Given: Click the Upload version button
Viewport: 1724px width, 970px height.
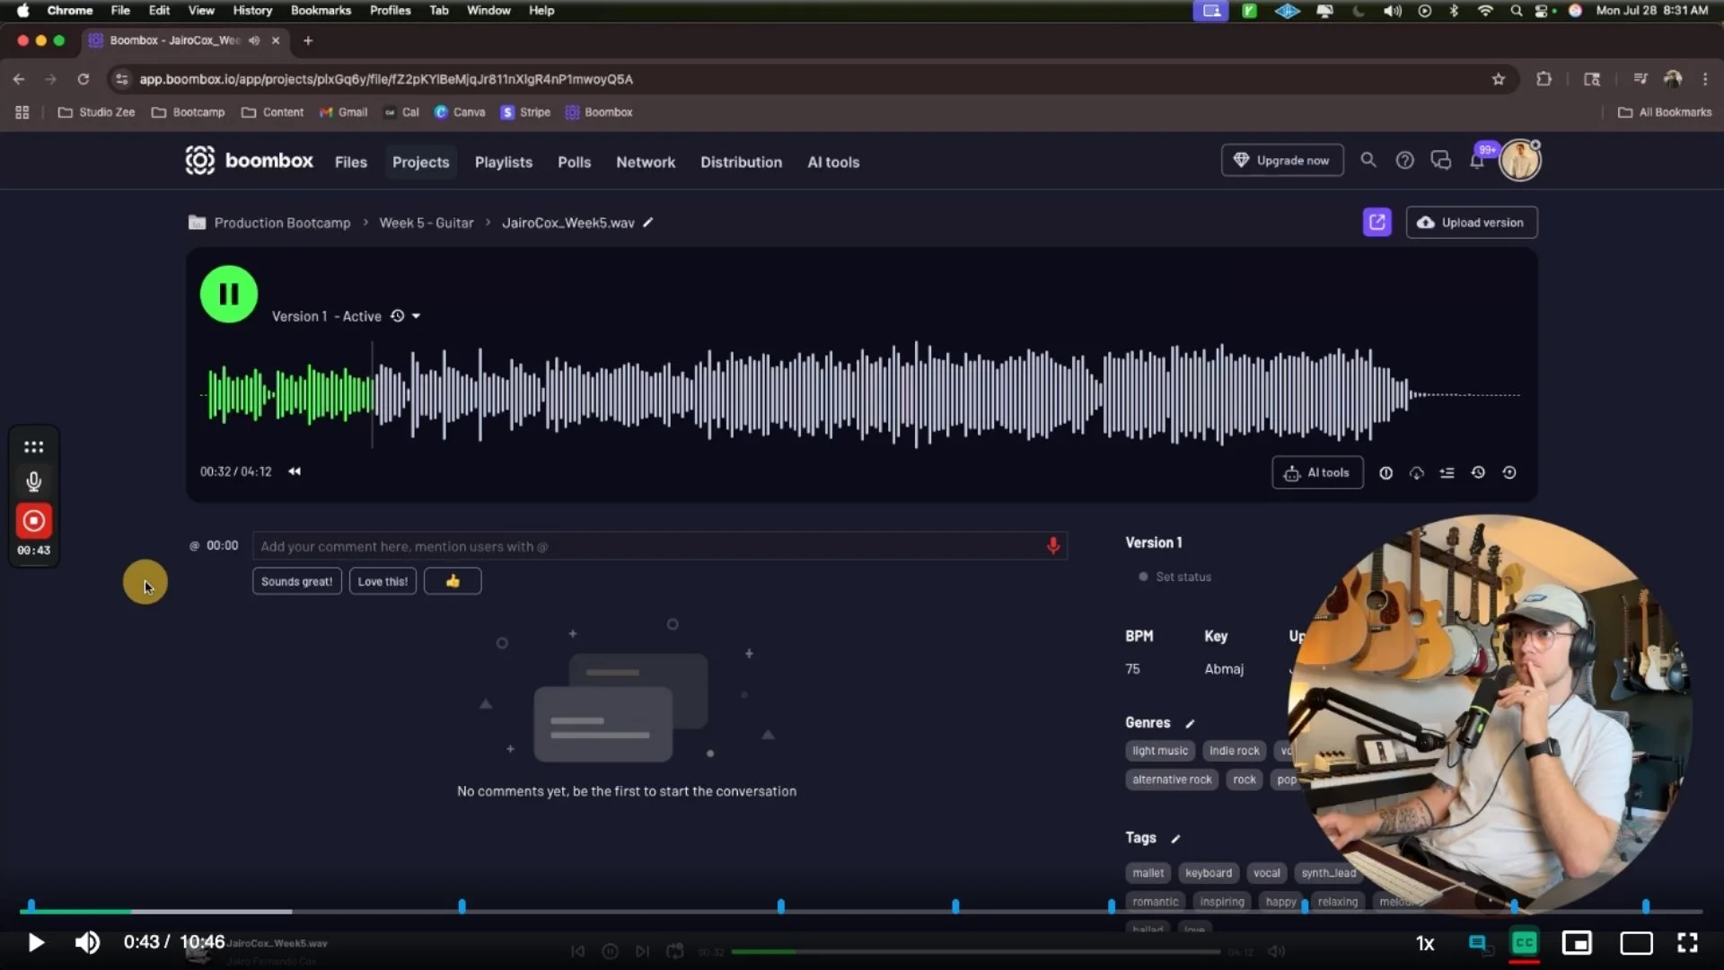Looking at the screenshot, I should (x=1472, y=223).
